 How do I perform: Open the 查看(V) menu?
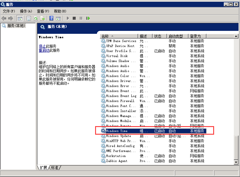point(43,11)
